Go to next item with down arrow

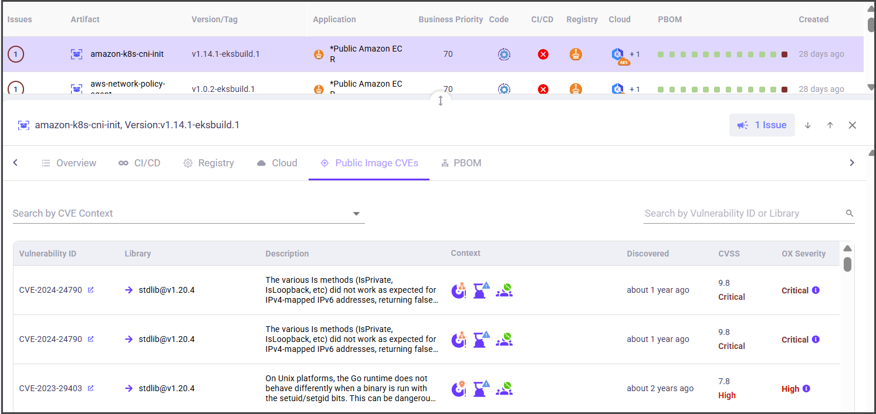coord(808,125)
